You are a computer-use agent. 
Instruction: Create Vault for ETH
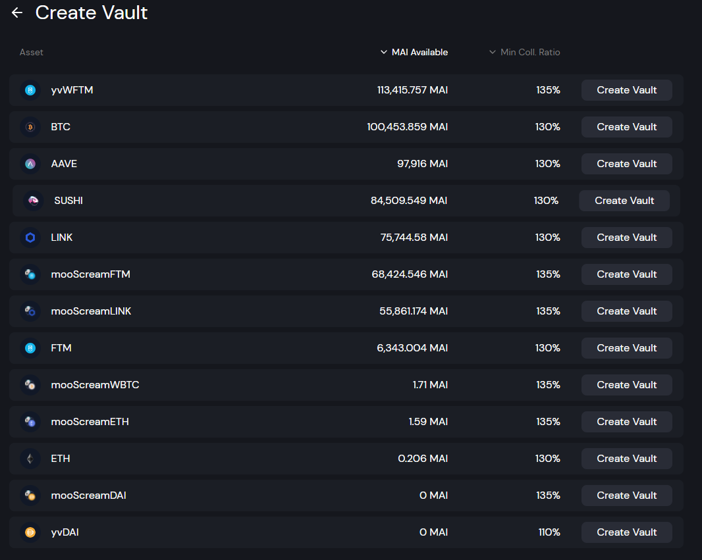[x=626, y=459]
